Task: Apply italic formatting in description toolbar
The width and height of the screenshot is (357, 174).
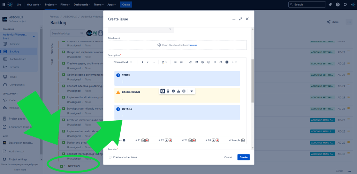Action: click(x=148, y=62)
